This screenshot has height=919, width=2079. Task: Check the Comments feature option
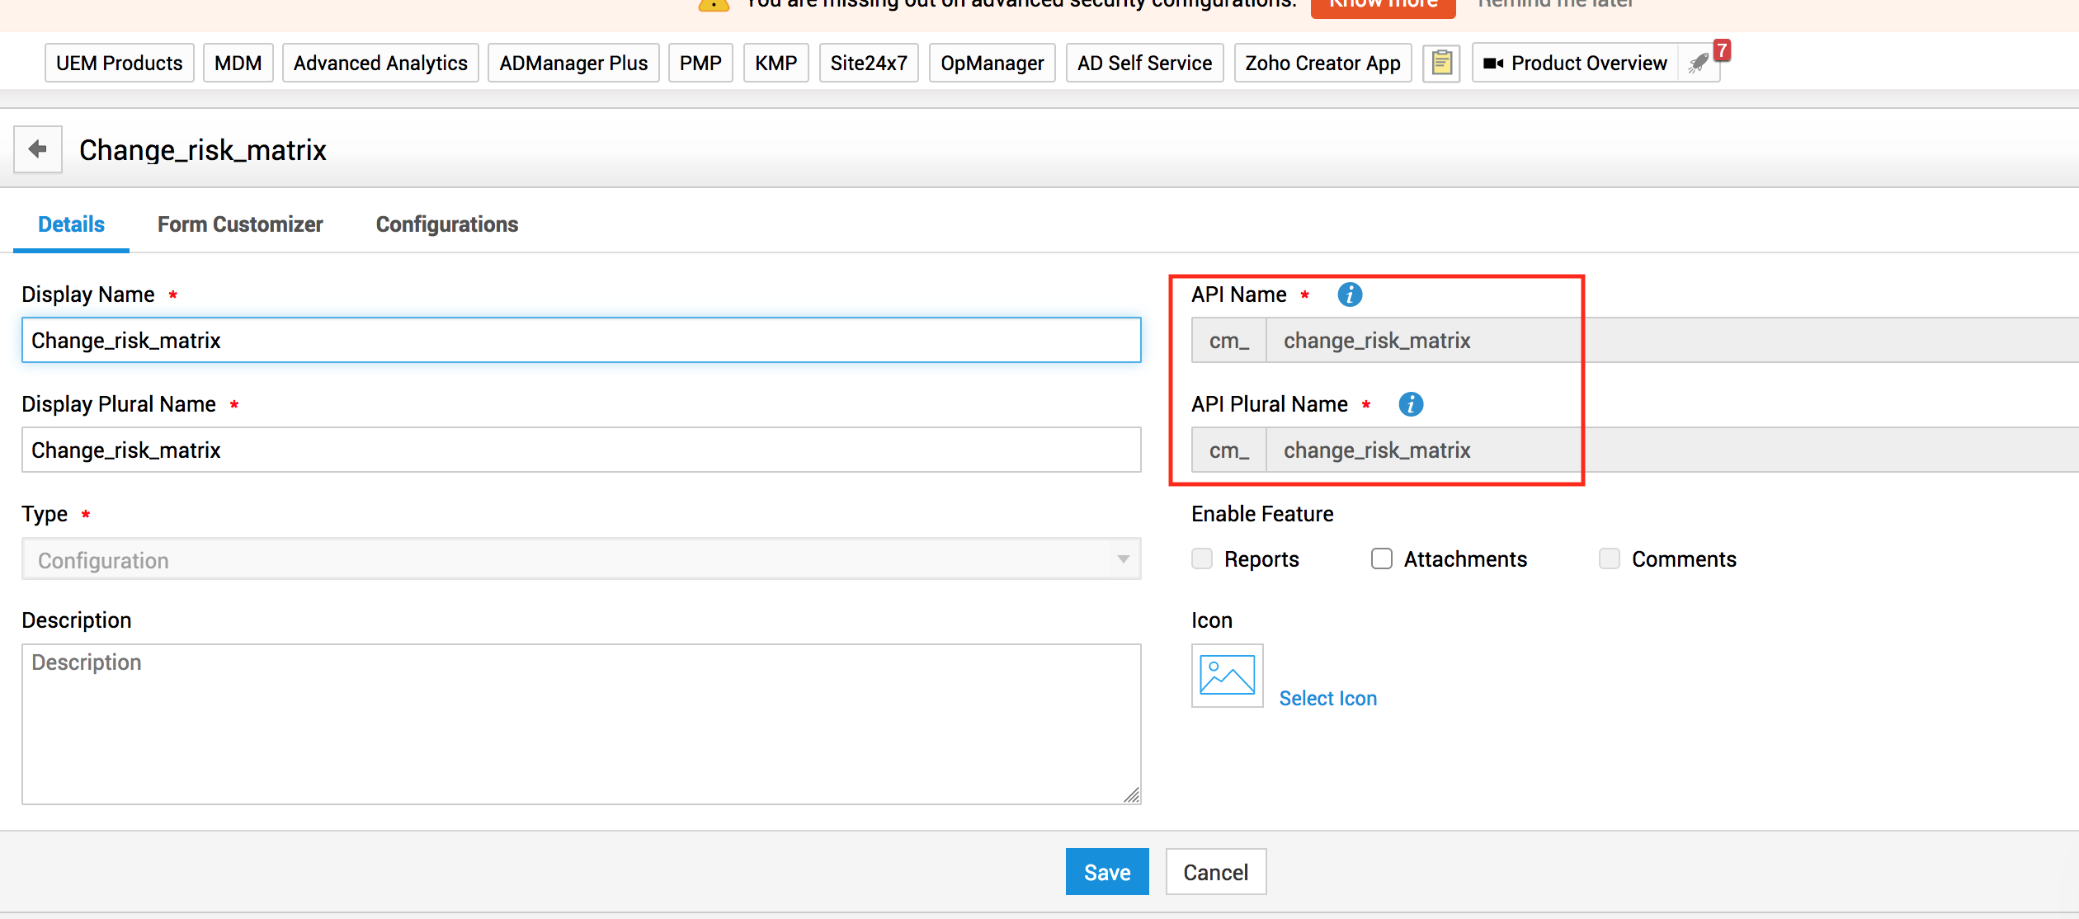[1609, 559]
